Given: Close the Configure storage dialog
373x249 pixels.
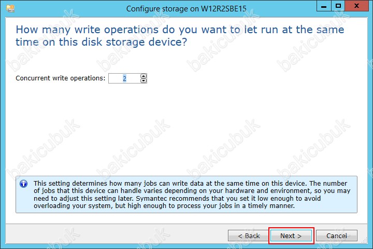Looking at the screenshot, I should (x=356, y=6).
